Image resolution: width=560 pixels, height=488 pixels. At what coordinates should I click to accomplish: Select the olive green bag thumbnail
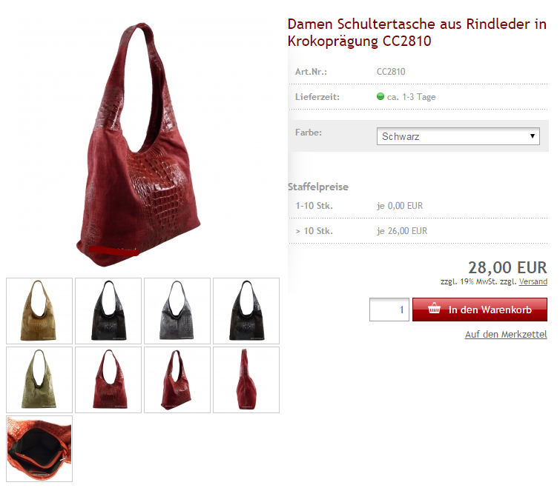pyautogui.click(x=39, y=380)
